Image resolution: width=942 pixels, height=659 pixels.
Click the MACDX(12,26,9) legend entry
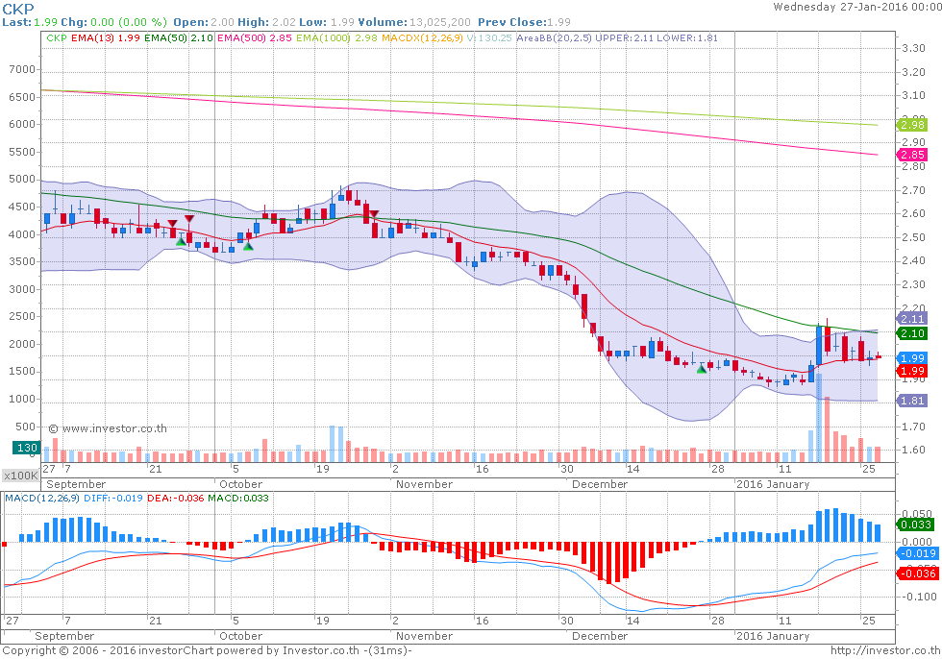(x=422, y=37)
